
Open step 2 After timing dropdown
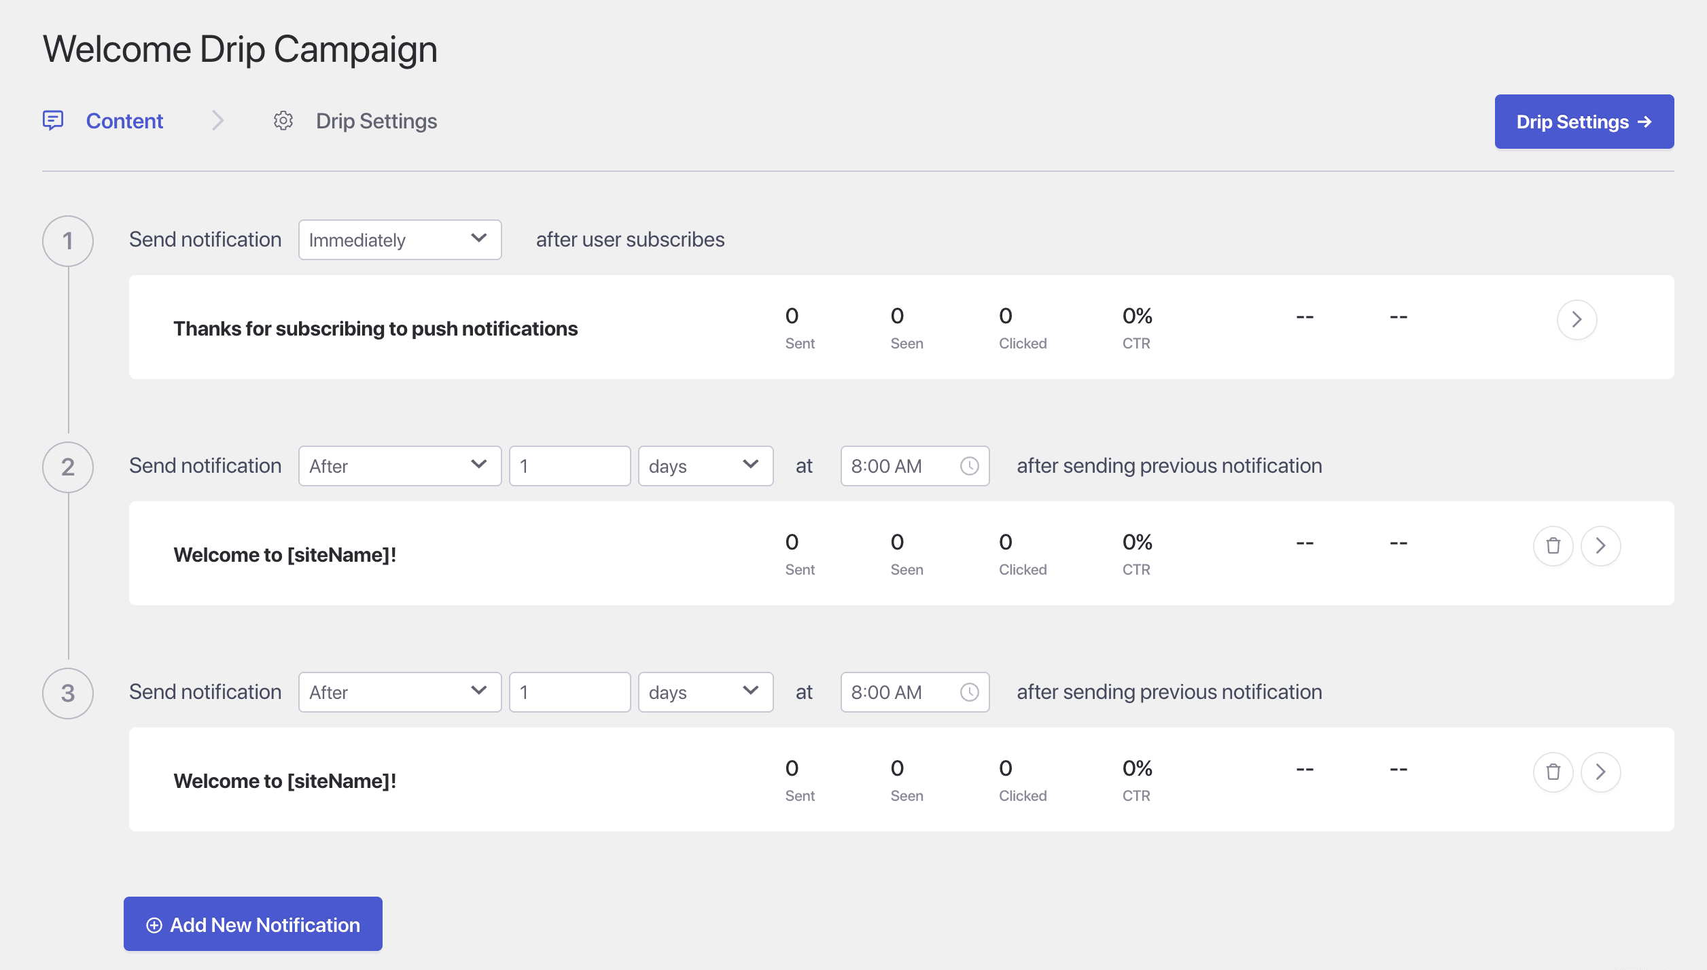400,466
